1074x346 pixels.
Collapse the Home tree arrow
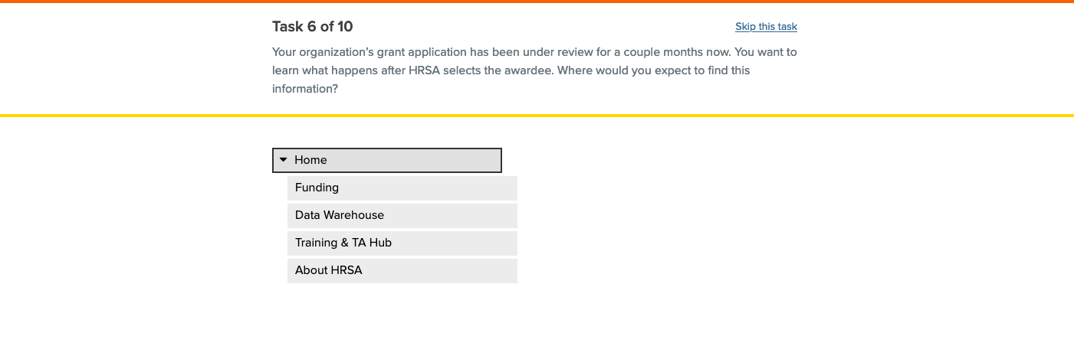(x=283, y=160)
